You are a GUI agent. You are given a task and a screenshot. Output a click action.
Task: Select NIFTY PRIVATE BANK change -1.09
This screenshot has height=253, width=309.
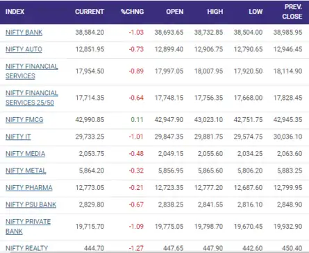[136, 227]
